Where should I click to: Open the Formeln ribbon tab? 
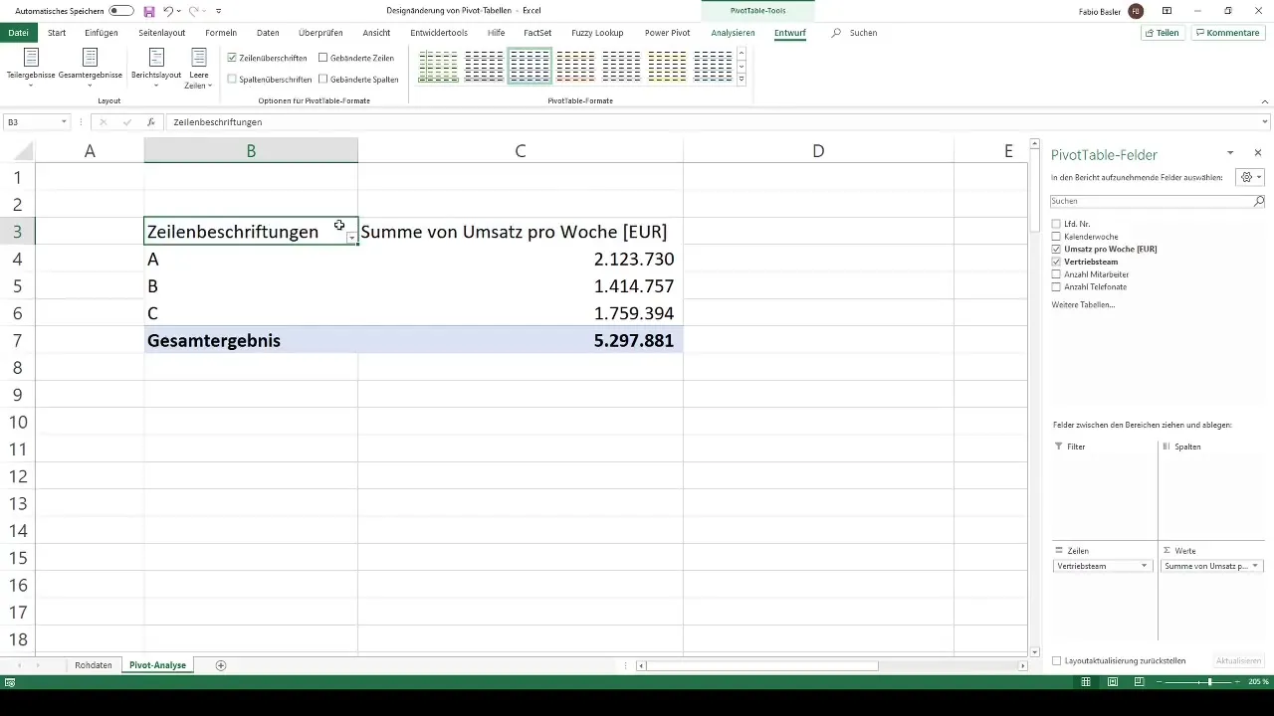click(x=221, y=33)
